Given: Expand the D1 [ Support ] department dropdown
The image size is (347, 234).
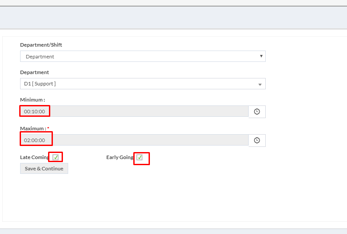Looking at the screenshot, I should [143, 84].
